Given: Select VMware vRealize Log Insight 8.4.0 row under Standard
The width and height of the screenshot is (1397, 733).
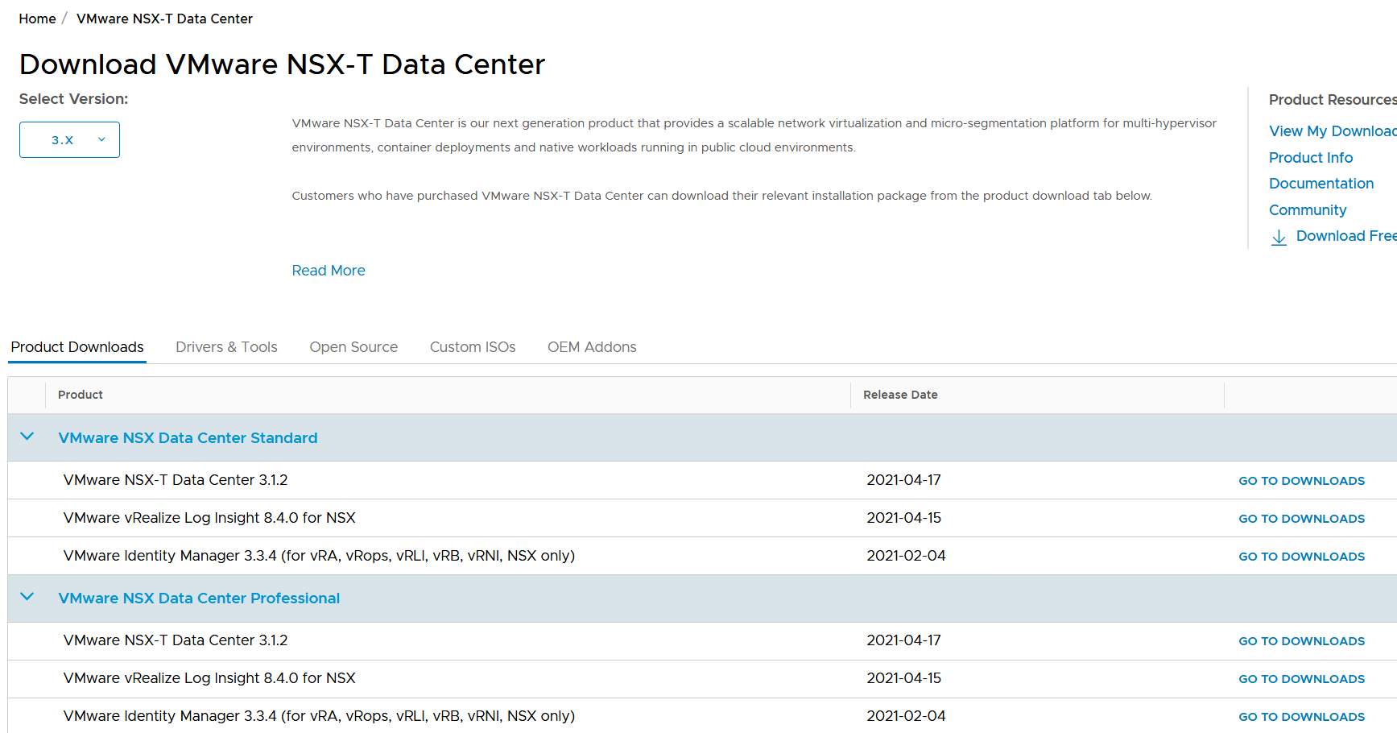Looking at the screenshot, I should point(702,518).
